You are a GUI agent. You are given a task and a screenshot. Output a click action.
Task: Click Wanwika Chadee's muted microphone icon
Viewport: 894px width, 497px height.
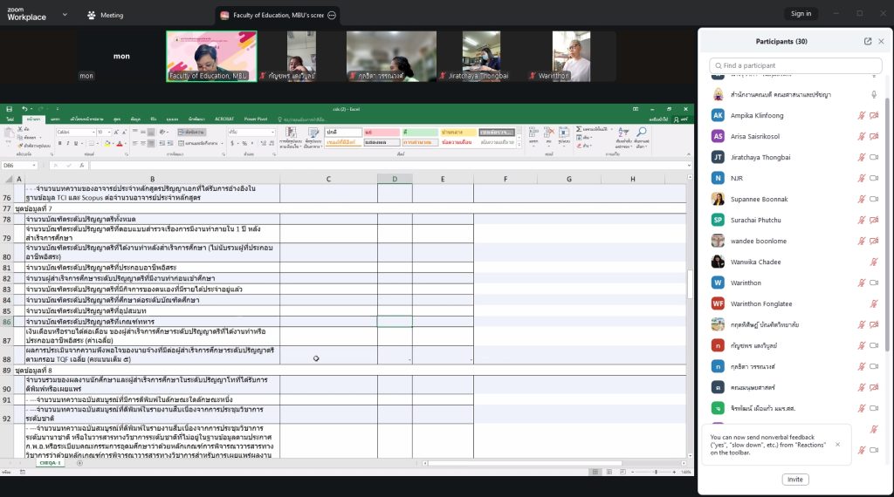(x=873, y=262)
